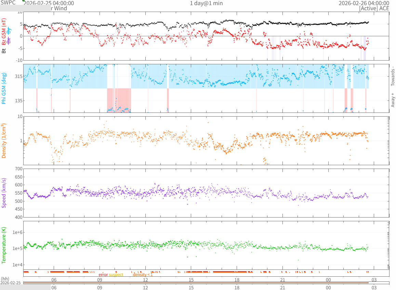Click the purple Speed (km/s) axis label

tap(4, 193)
